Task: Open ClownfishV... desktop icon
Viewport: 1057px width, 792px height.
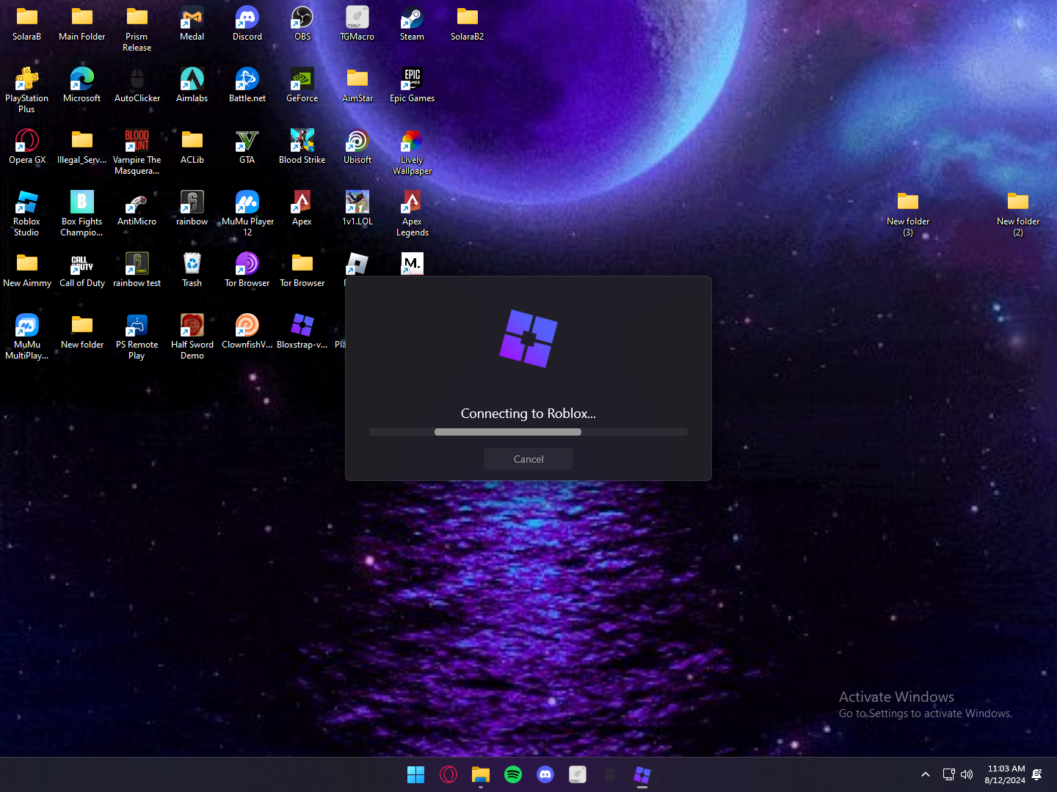Action: coord(247,331)
